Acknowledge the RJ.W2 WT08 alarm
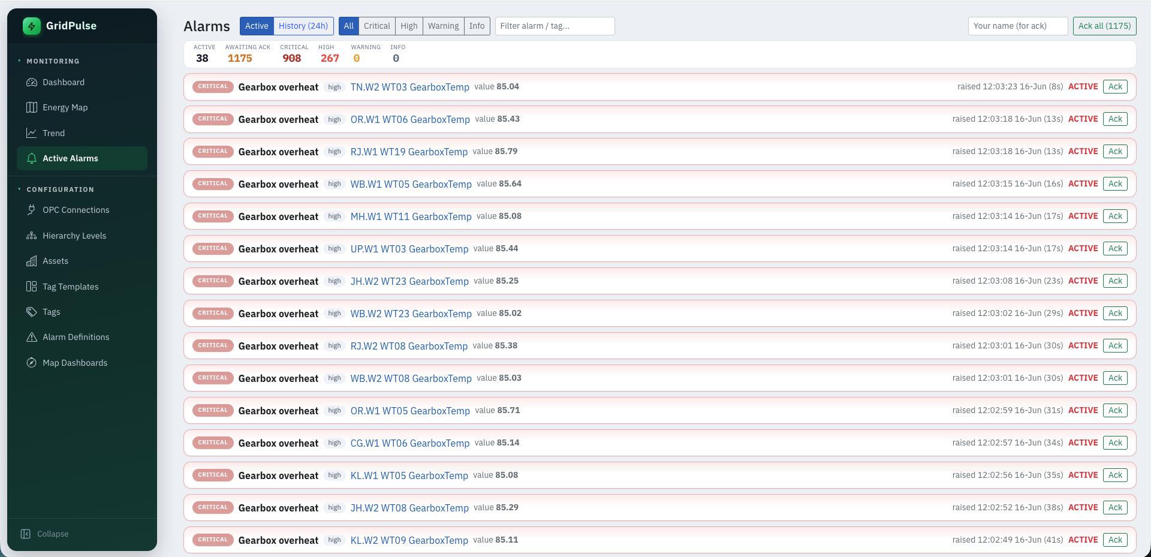The height and width of the screenshot is (557, 1151). (1115, 346)
